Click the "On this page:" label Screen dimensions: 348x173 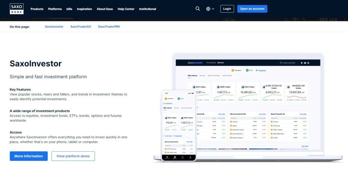tap(19, 27)
